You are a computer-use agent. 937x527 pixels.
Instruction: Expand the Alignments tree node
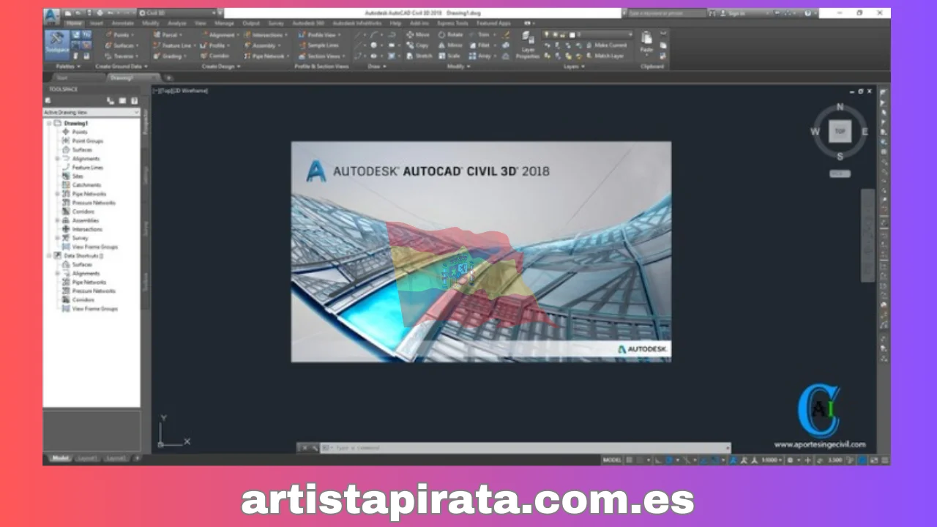(57, 158)
